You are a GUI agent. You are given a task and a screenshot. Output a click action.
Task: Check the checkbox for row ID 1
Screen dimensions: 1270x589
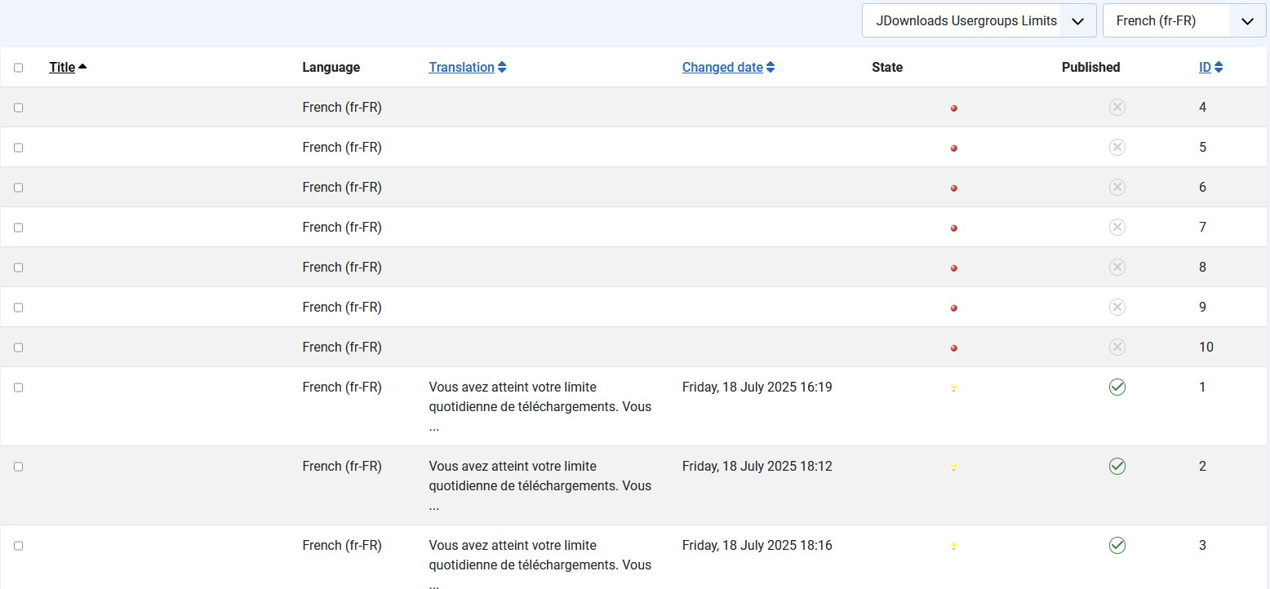pyautogui.click(x=19, y=387)
